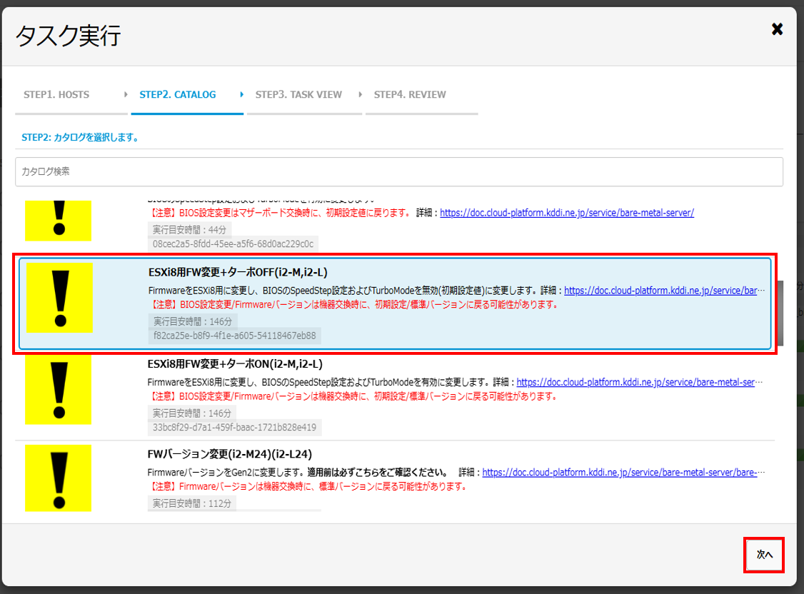Screen dimensions: 804x594
Task: Focus the カタログ検索 search field
Action: coord(399,171)
